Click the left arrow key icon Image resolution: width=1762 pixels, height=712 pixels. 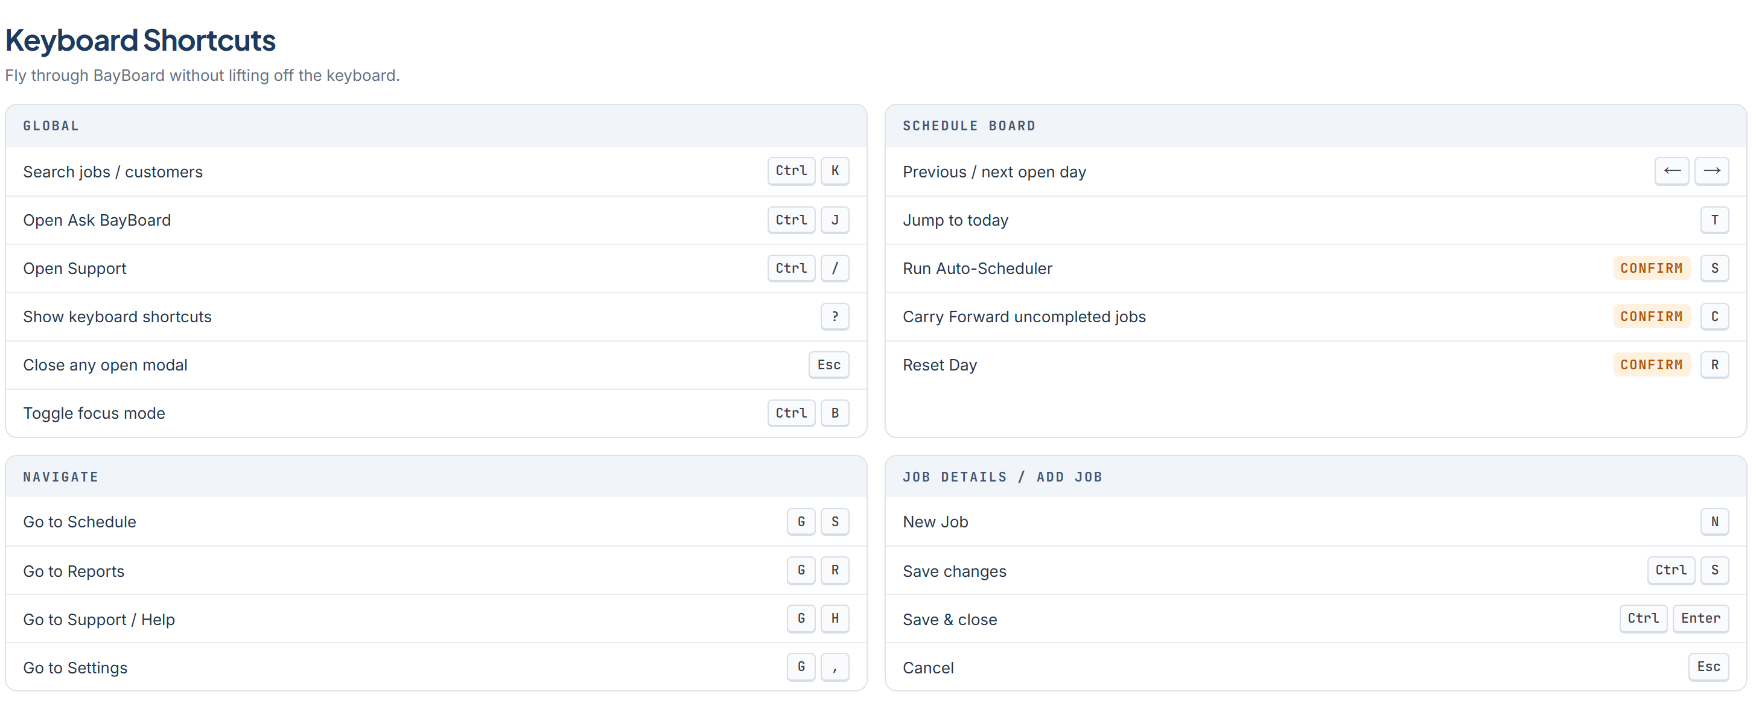[1671, 171]
